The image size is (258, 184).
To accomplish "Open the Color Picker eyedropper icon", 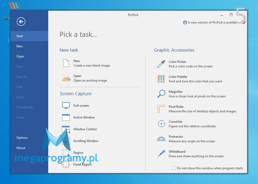I will coord(161,64).
